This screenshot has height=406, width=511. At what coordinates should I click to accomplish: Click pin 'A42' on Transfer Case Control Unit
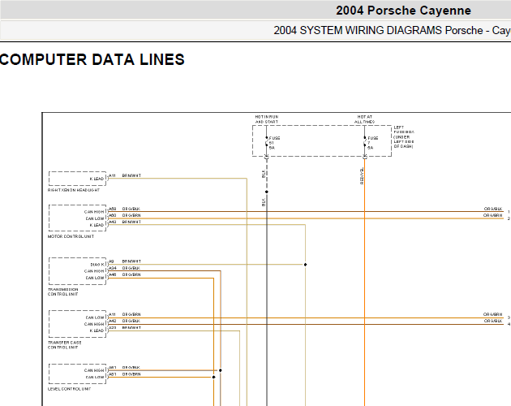coord(113,321)
